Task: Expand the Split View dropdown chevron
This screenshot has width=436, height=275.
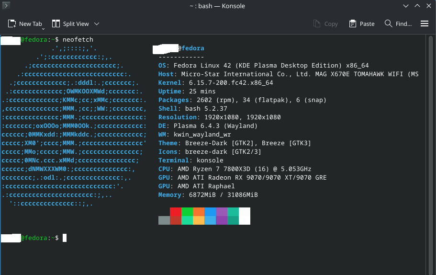Action: point(97,24)
